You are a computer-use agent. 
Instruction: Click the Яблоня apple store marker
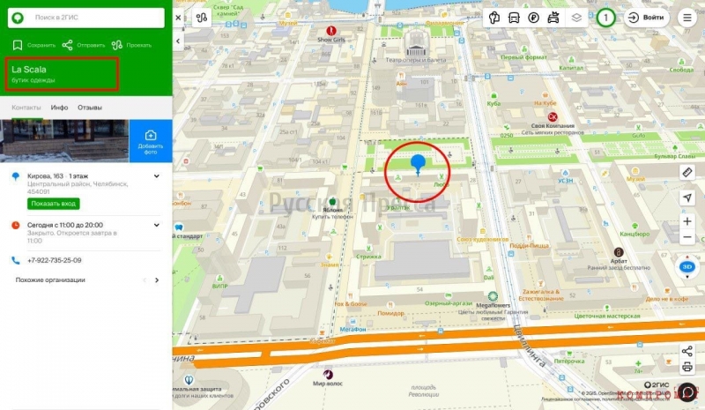coord(333,201)
